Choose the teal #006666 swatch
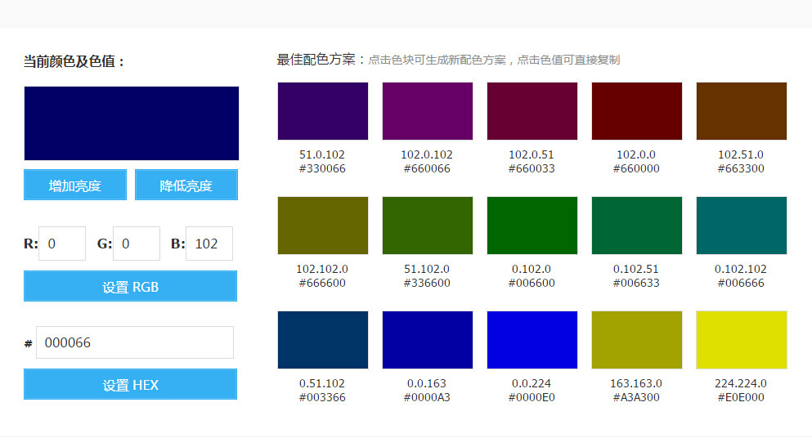The width and height of the screenshot is (812, 447). (742, 226)
